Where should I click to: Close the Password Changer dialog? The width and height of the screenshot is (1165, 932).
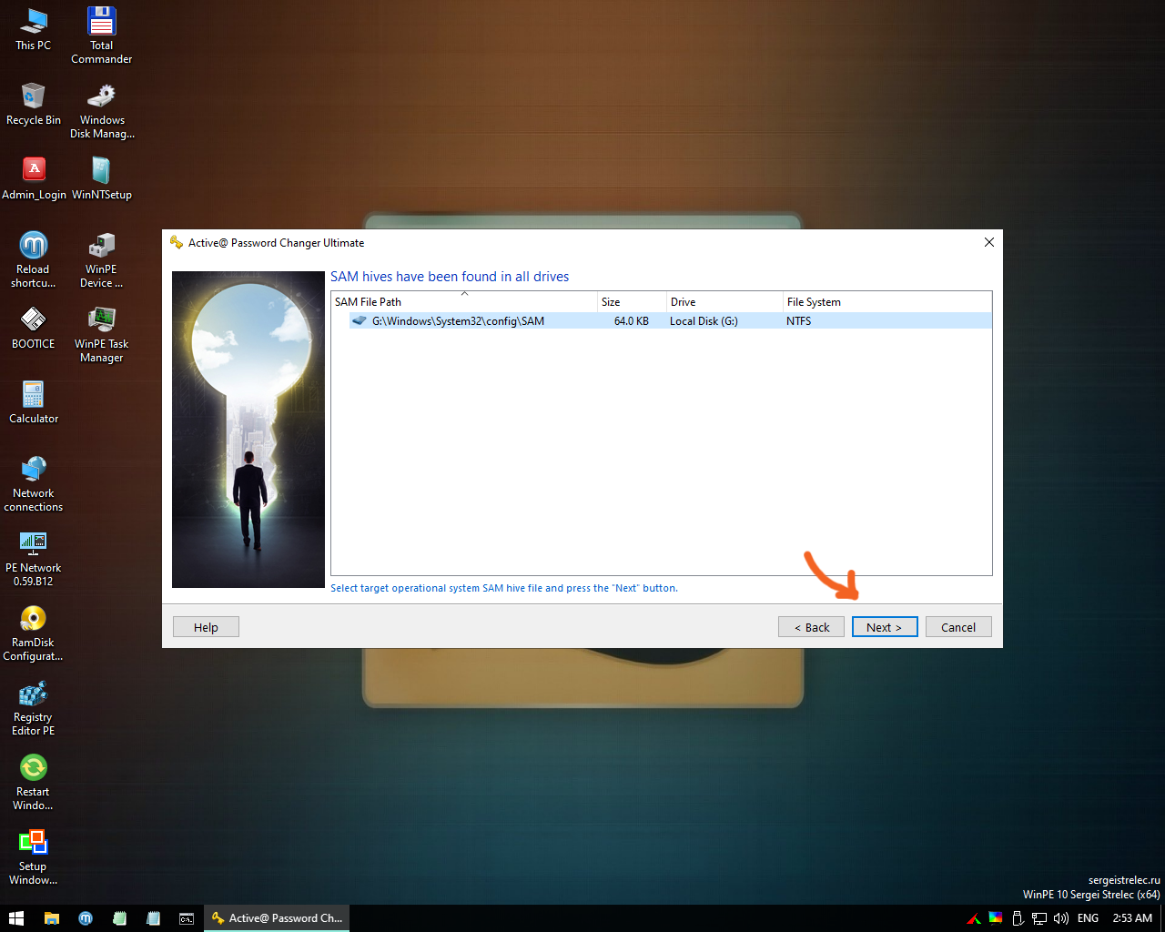click(988, 242)
